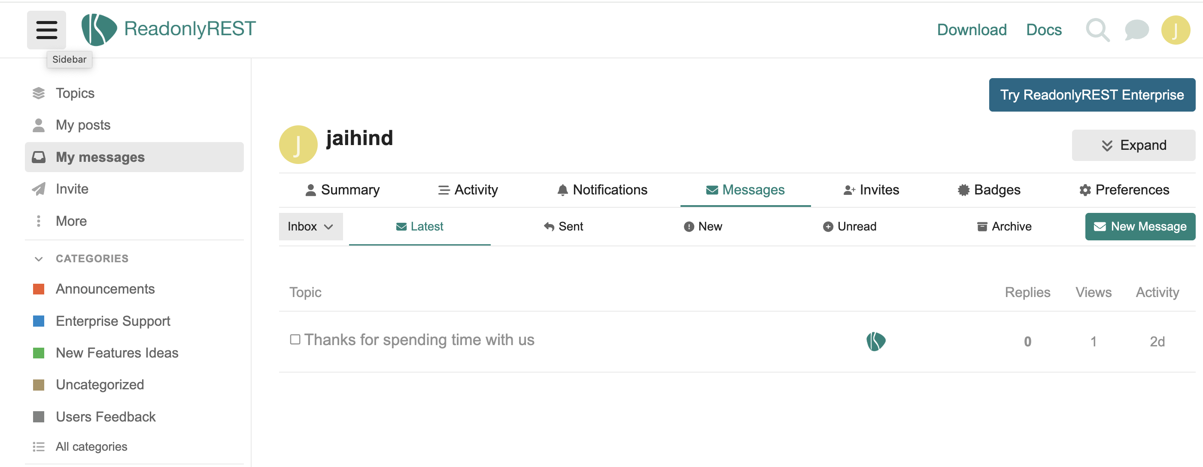Open 'Thanks for spending time with us' message
1203x467 pixels.
[x=419, y=340]
